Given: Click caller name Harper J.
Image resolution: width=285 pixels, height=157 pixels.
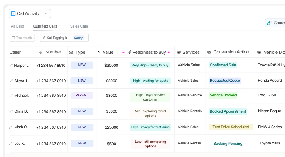Looking at the screenshot, I should pos(22,66).
